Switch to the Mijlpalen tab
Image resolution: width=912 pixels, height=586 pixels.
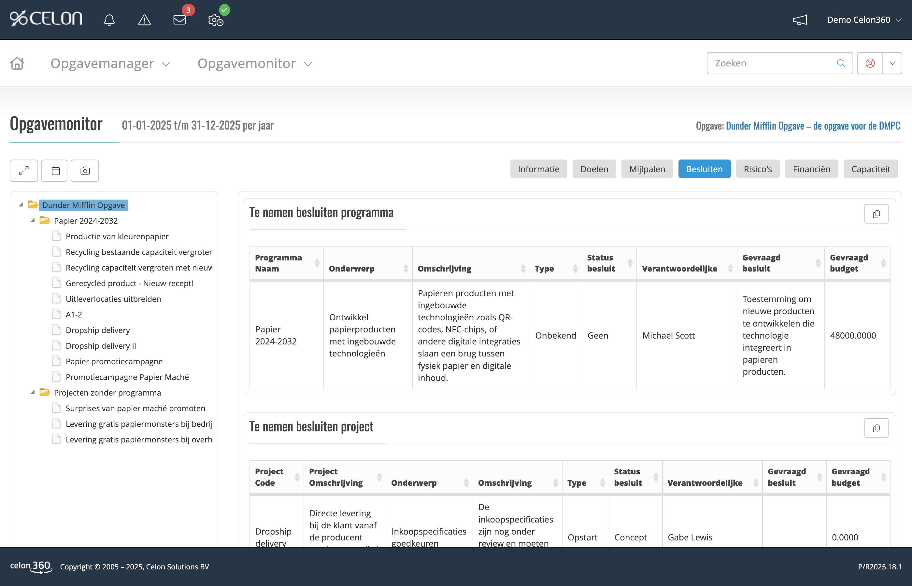click(647, 169)
